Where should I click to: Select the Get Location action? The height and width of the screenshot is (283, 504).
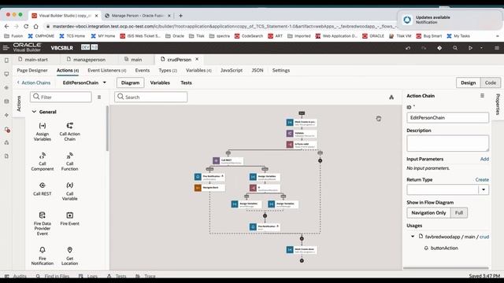point(70,255)
